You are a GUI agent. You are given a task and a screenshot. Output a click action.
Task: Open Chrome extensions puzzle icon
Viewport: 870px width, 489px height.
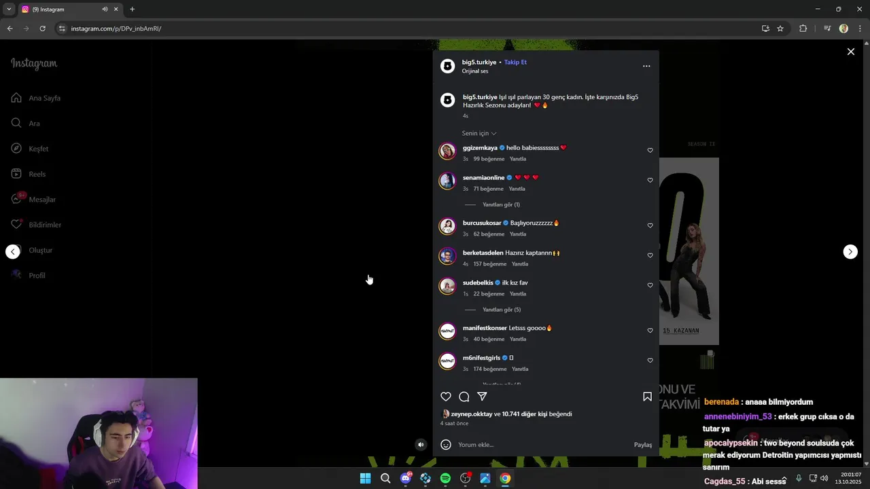[x=803, y=29]
